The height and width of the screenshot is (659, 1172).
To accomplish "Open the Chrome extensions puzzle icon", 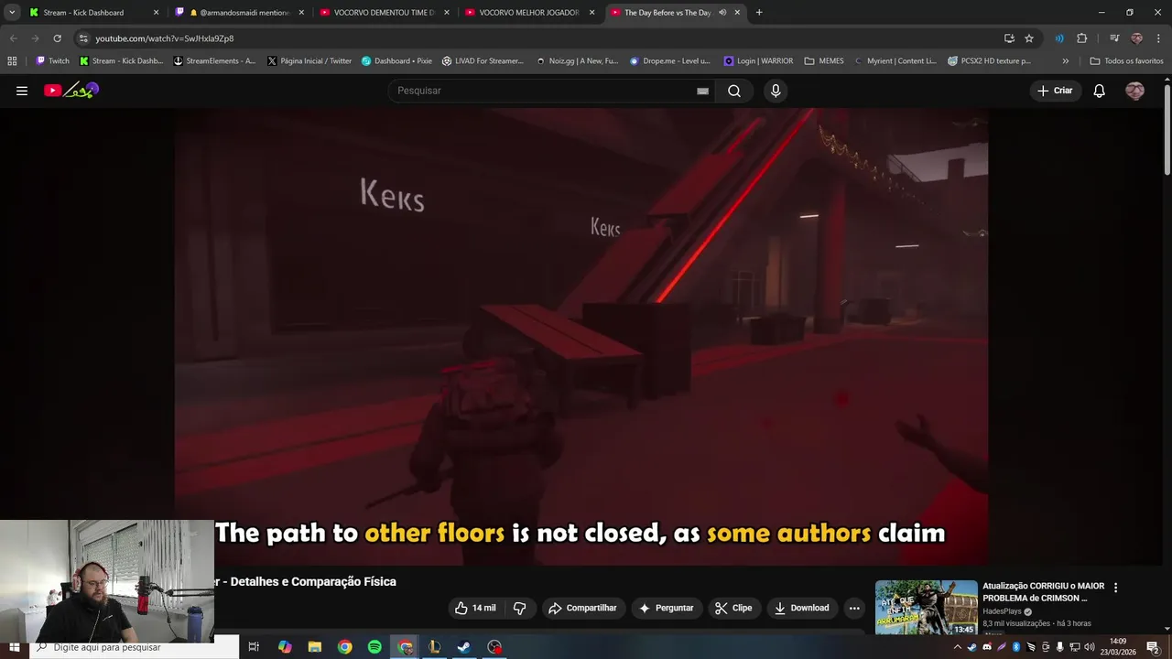I will [1082, 38].
